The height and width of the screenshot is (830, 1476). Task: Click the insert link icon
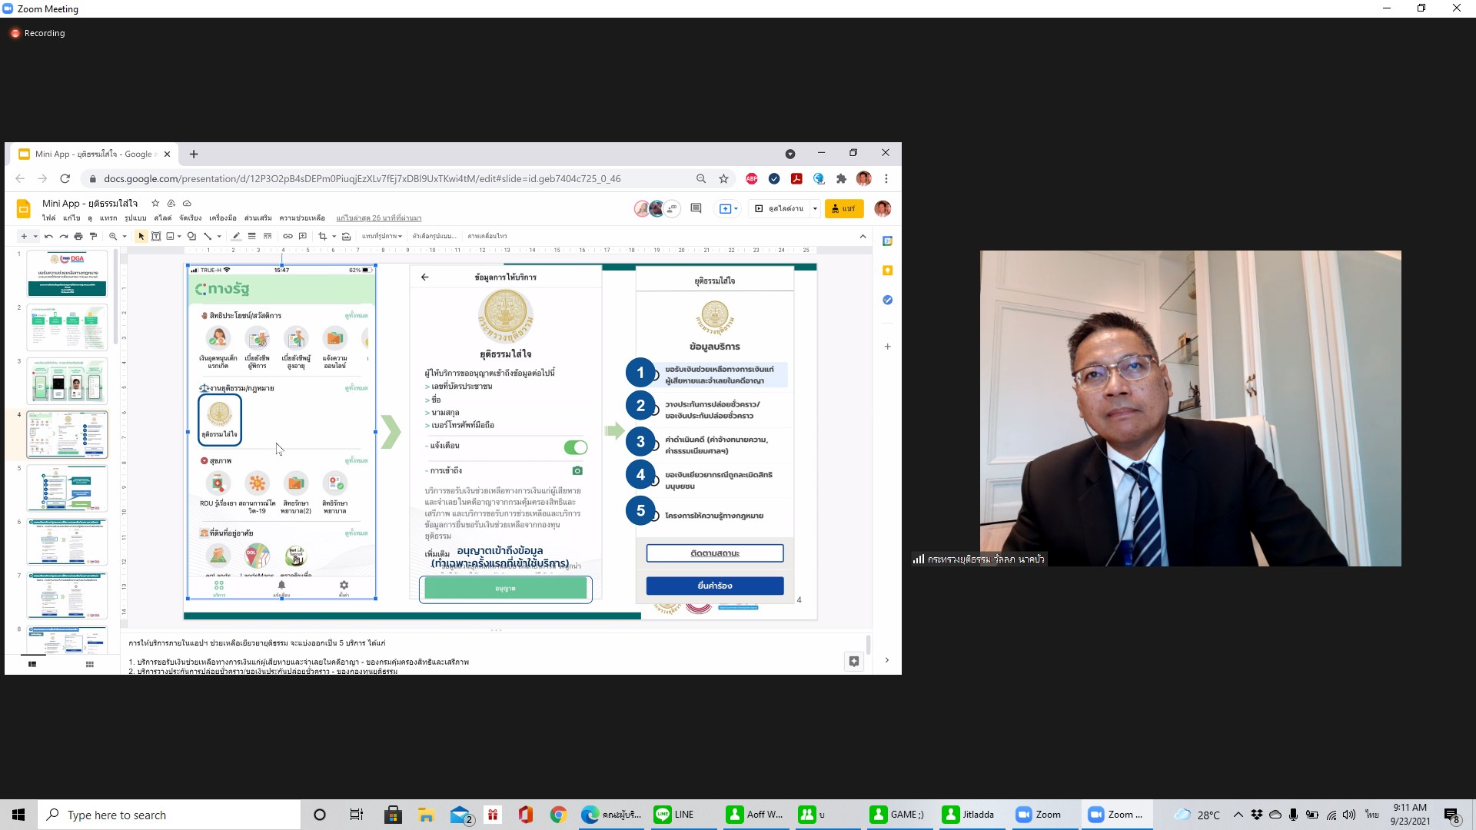288,236
